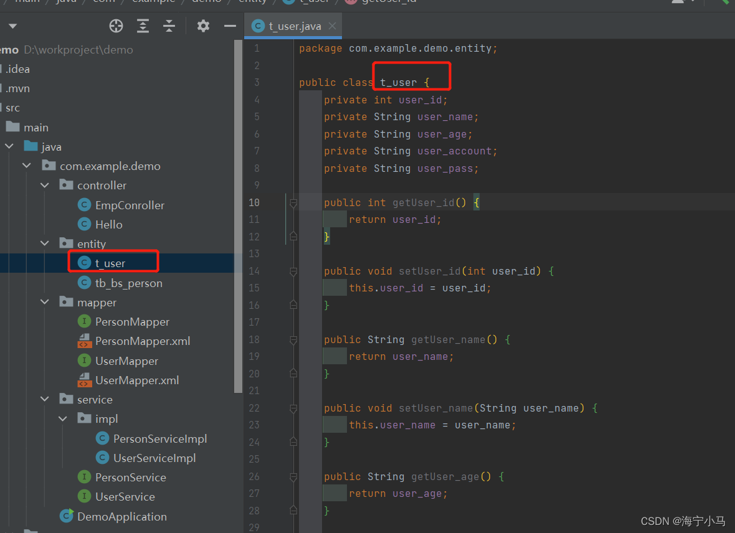Screen dimensions: 735x533
Task: Fold setUser_id method at line 14 gutter
Action: tap(293, 271)
